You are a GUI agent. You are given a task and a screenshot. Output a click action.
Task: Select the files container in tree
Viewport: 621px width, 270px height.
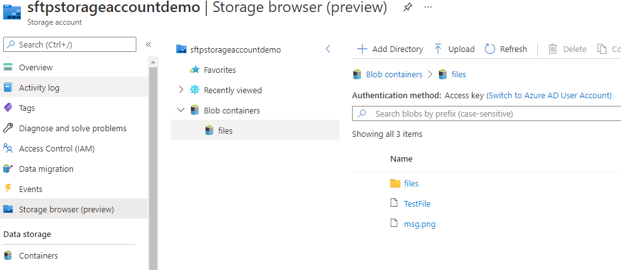coord(255,131)
